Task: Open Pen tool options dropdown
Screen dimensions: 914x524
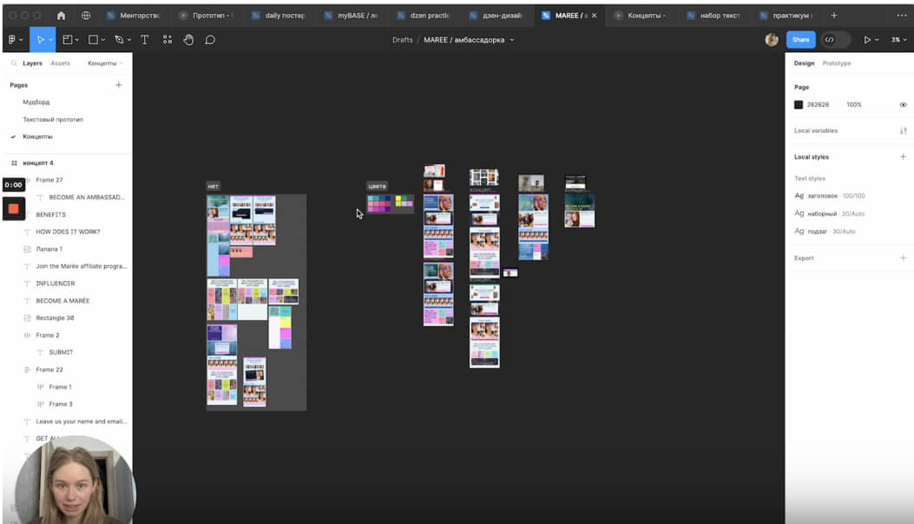Action: [128, 40]
